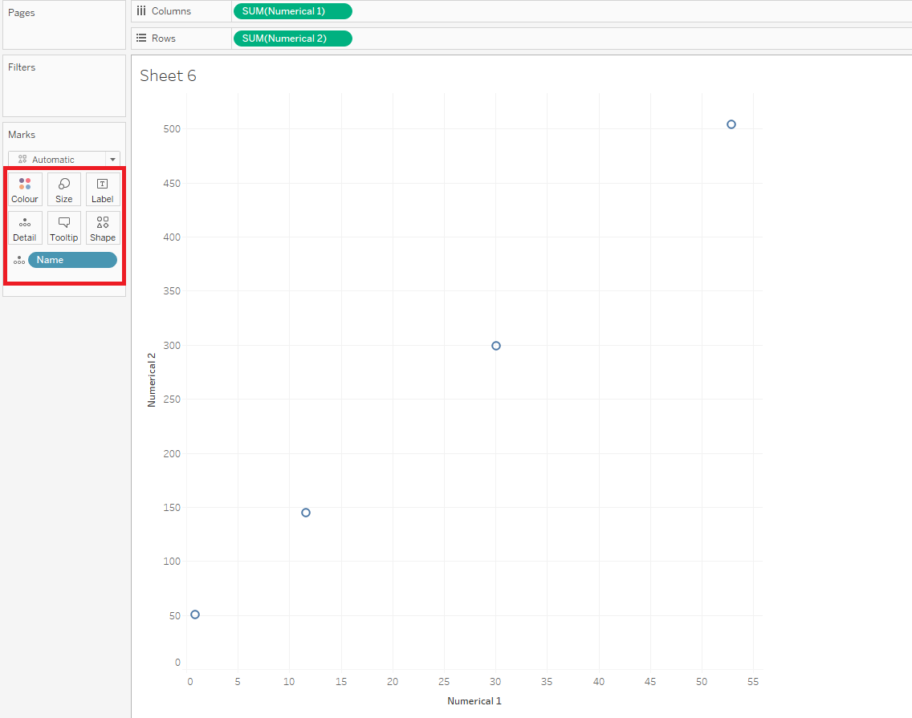Click the Pages shelf label
The image size is (912, 718).
22,13
